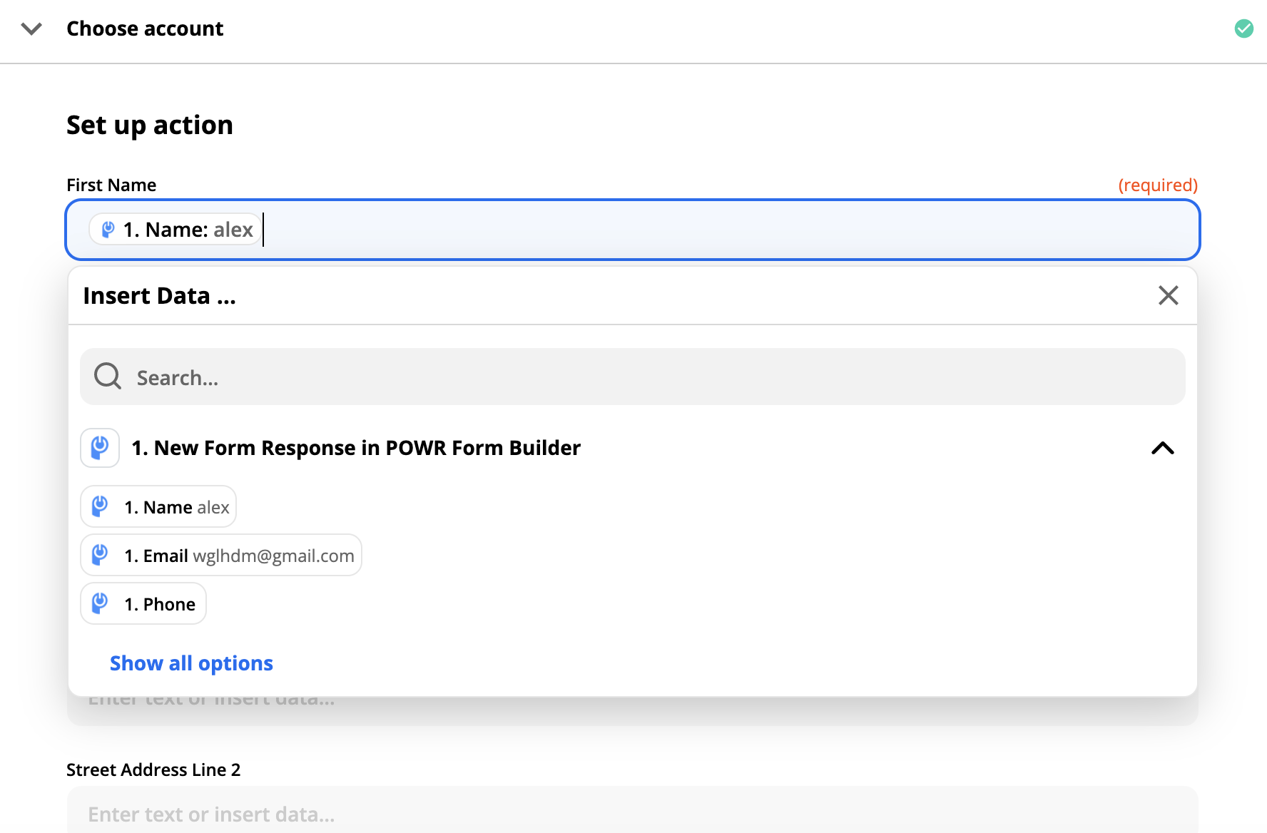Click the magnifying glass search icon
Screen dimensions: 1267x833
tap(108, 376)
